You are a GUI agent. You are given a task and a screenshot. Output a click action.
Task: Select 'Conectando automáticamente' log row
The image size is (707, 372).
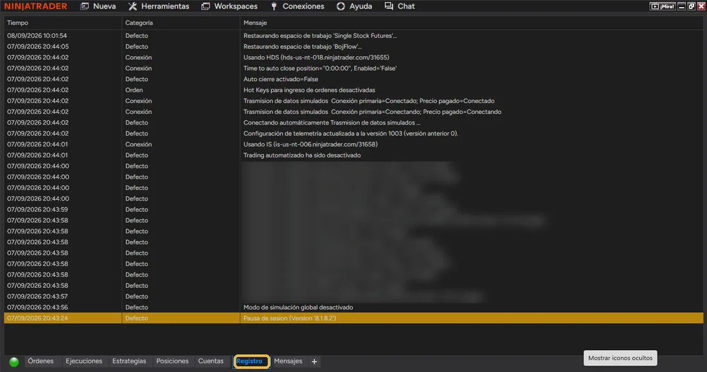[353, 123]
